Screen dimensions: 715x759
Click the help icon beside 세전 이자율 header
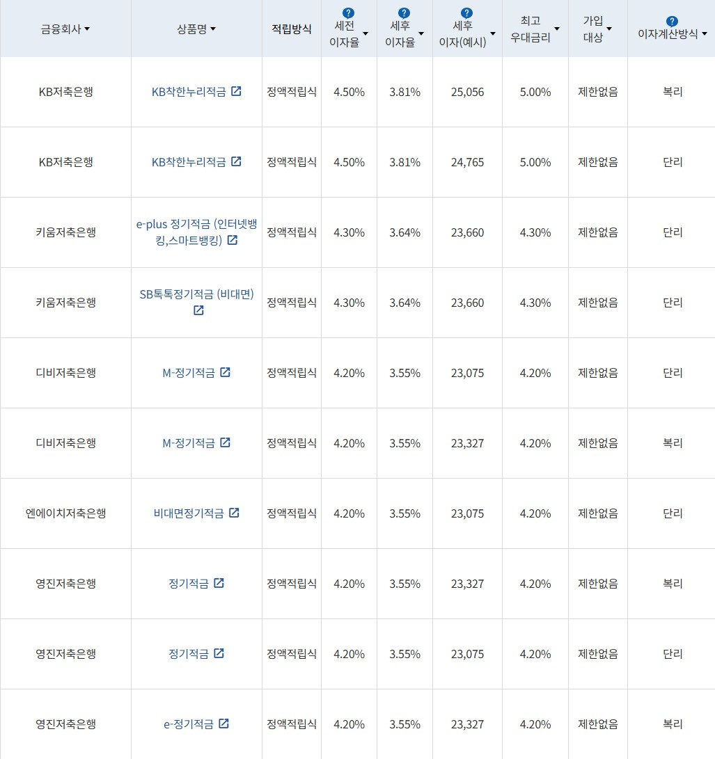click(347, 11)
